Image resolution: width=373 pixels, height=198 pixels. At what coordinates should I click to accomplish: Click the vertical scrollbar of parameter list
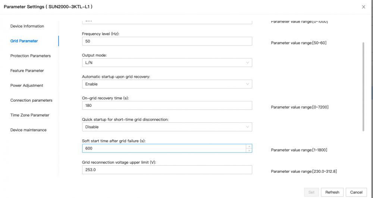pyautogui.click(x=363, y=87)
